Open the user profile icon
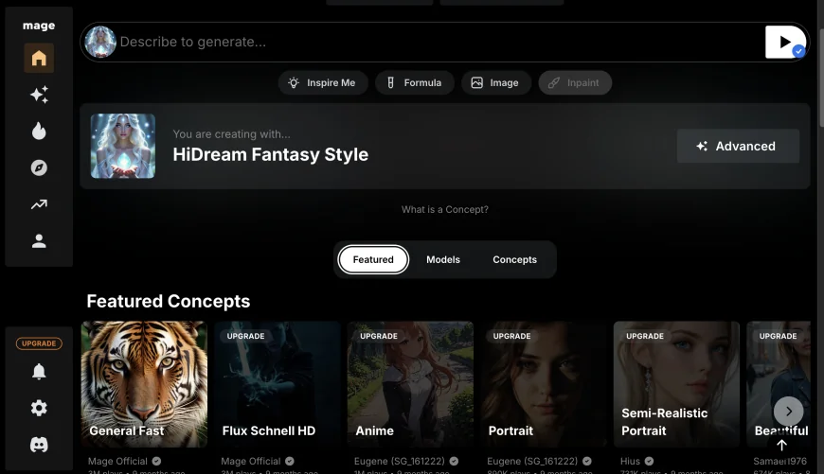Screen dimensions: 824x474 (x=39, y=241)
